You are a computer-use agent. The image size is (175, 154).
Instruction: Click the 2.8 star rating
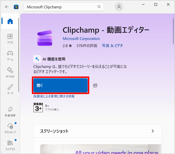point(67,46)
